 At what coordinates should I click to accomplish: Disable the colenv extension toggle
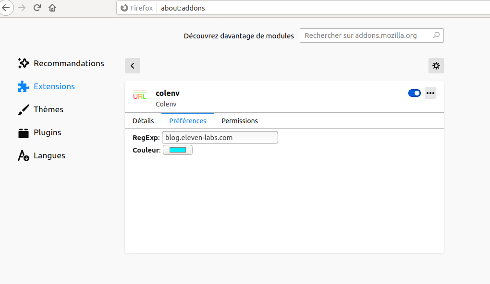(414, 93)
